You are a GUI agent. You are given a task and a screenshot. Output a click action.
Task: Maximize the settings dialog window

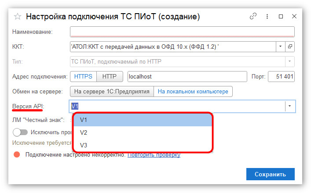281,16
